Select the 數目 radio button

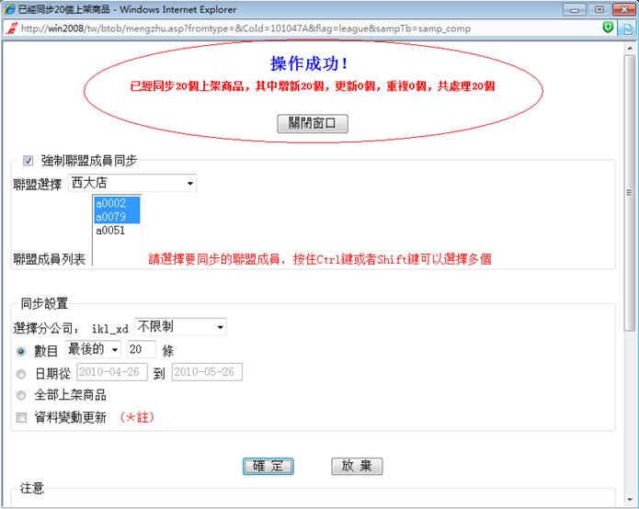tap(21, 350)
